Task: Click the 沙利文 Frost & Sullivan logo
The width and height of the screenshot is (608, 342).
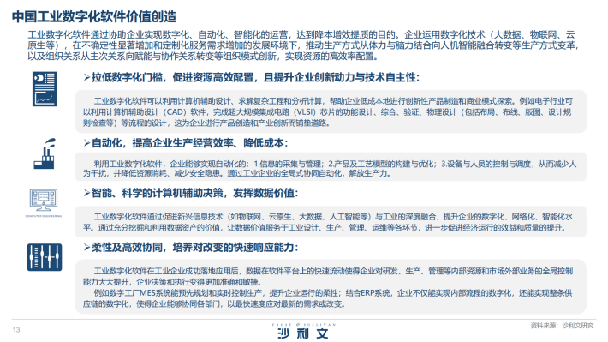Action: click(x=304, y=331)
